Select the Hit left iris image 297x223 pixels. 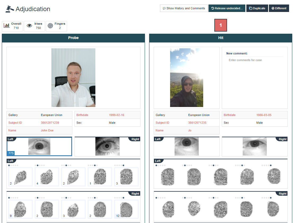(187, 146)
